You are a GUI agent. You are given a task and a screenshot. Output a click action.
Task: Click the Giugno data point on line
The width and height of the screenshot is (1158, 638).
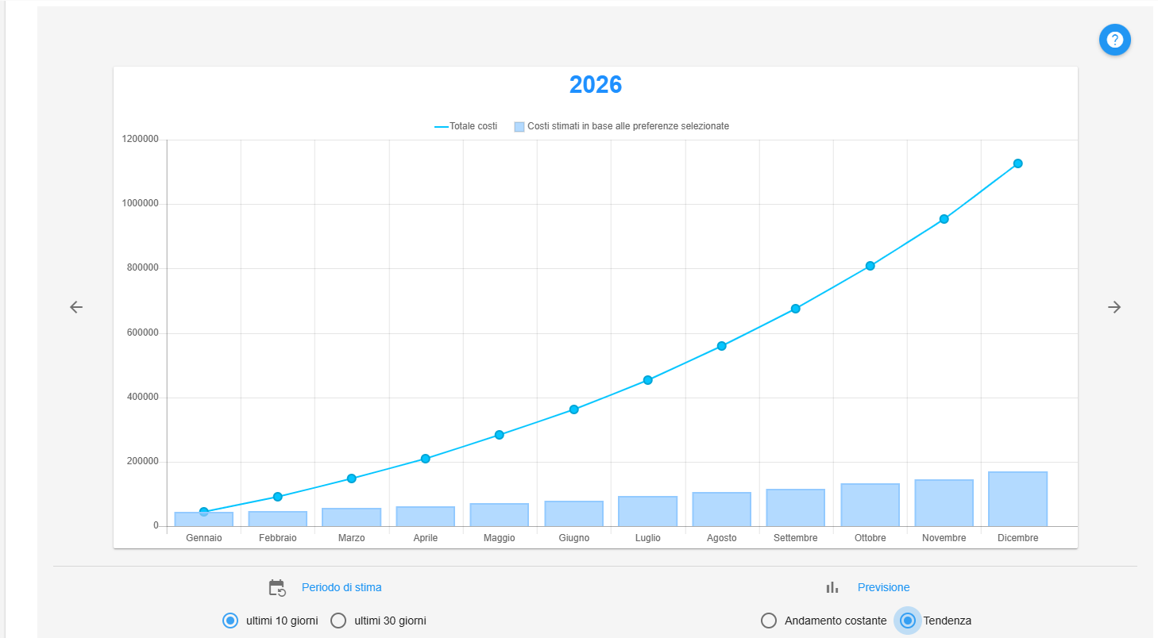click(x=573, y=409)
